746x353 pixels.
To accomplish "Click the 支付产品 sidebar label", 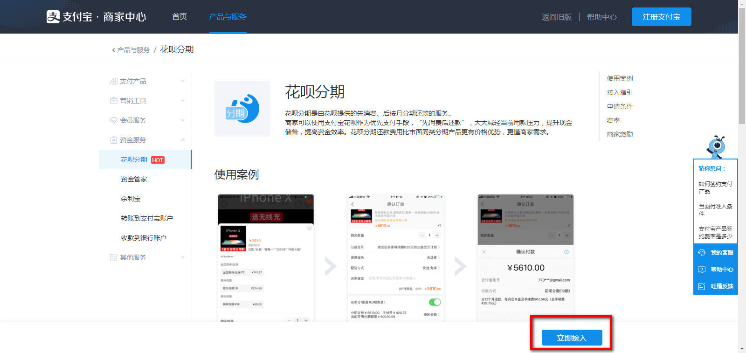I will click(133, 81).
